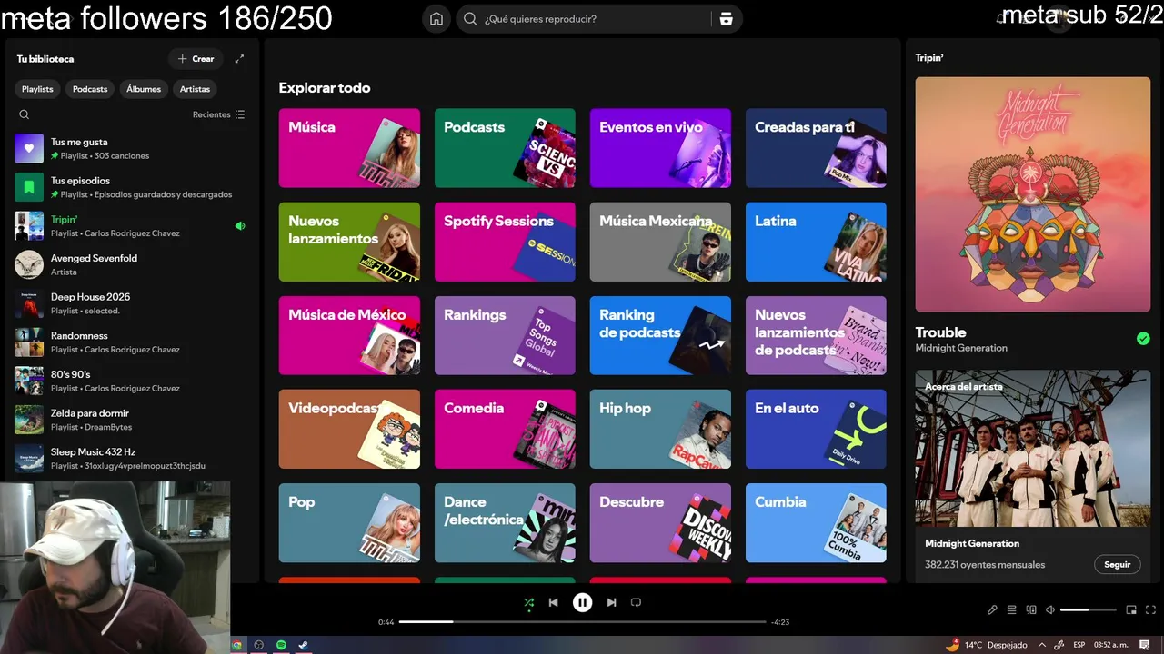Screen dimensions: 1164x654
Task: Open Midnight Generation artist link under Trouble
Action: click(961, 348)
